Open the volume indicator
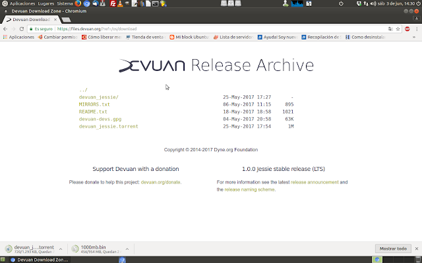Viewport: 422px width, 263px height. click(373, 3)
